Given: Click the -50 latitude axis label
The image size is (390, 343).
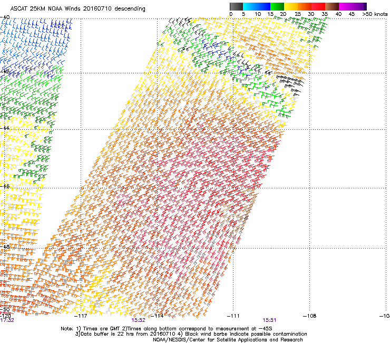Looking at the screenshot, I should coord(5,310).
